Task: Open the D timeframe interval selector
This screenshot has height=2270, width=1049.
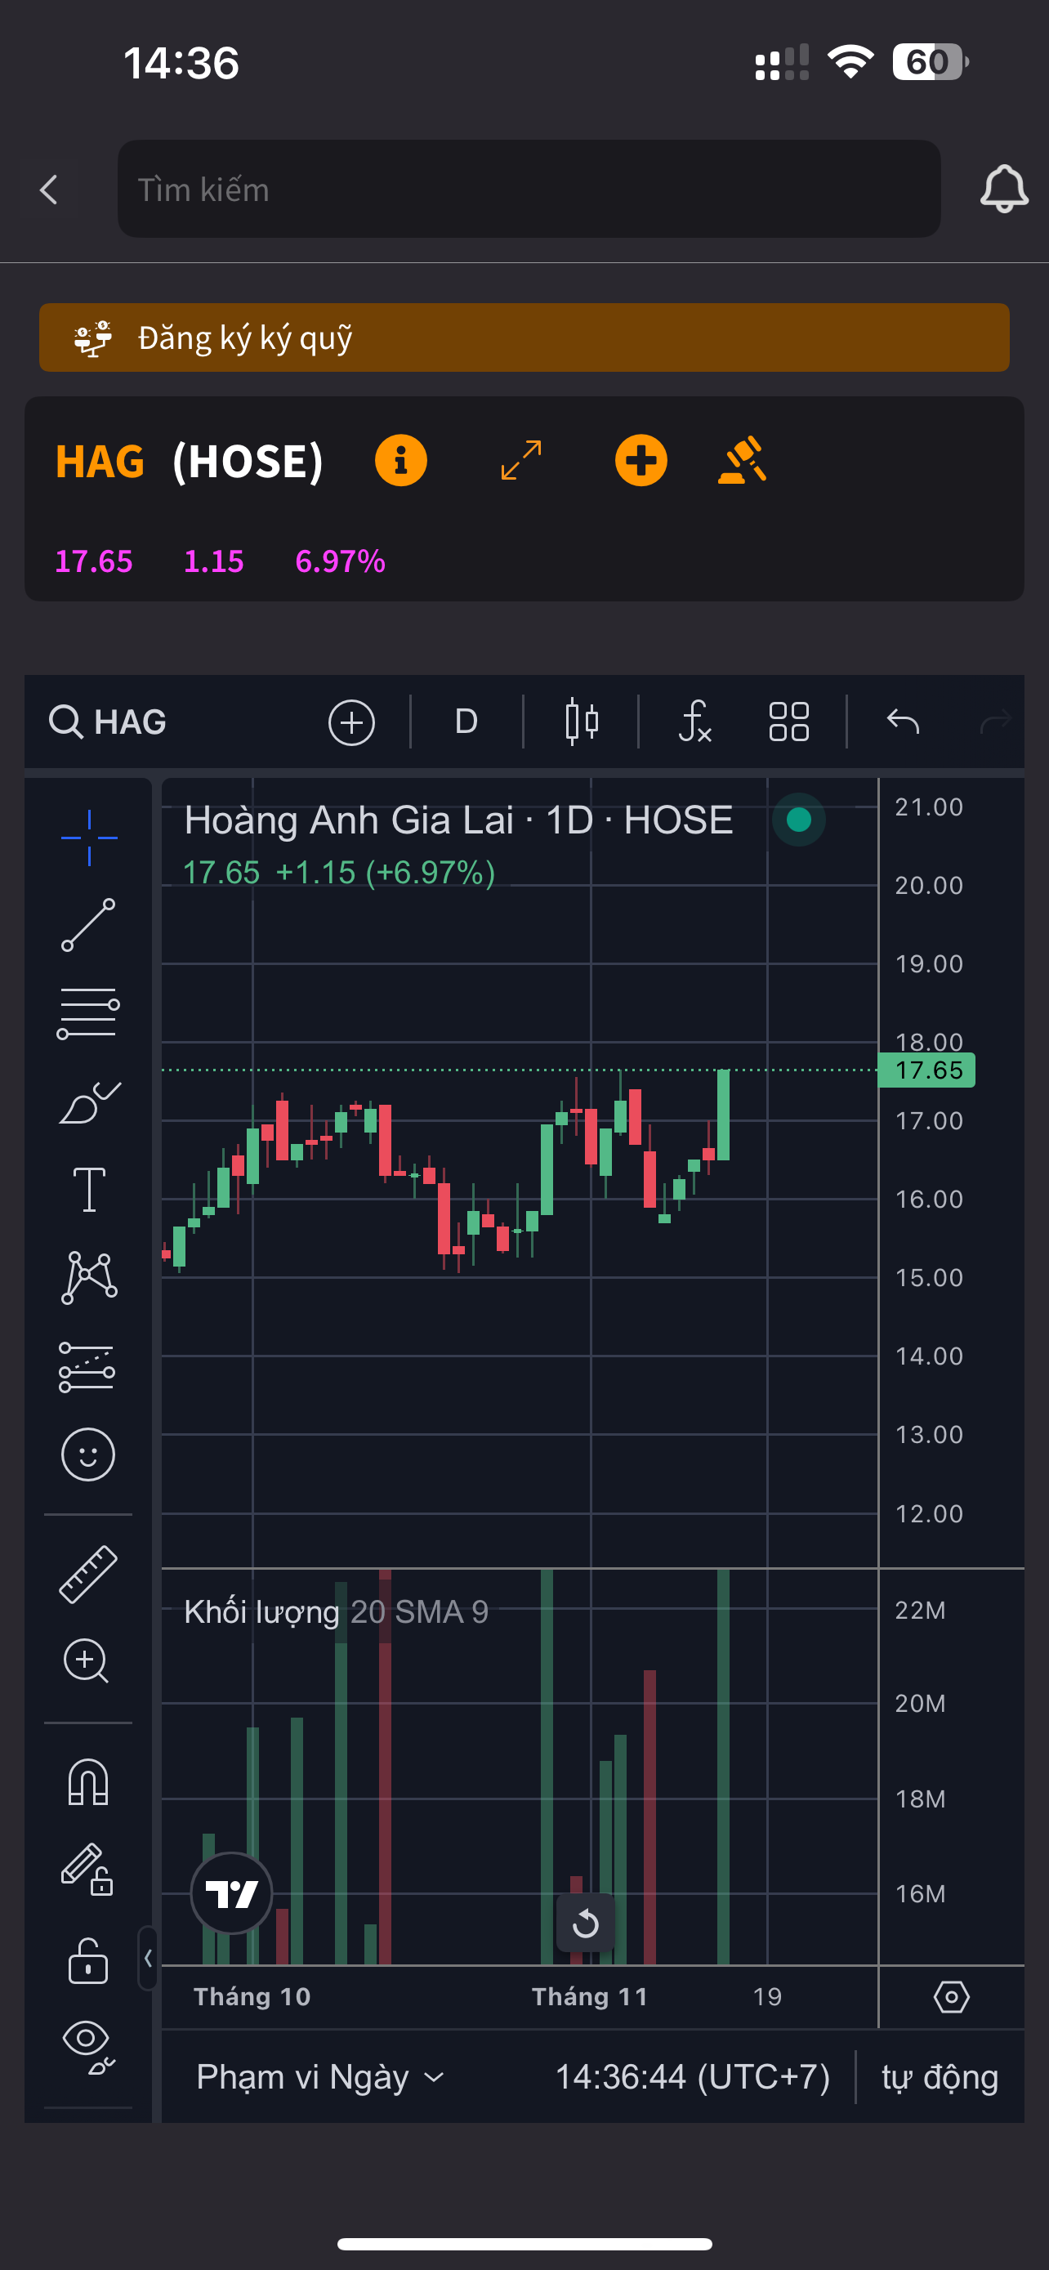Action: point(466,722)
